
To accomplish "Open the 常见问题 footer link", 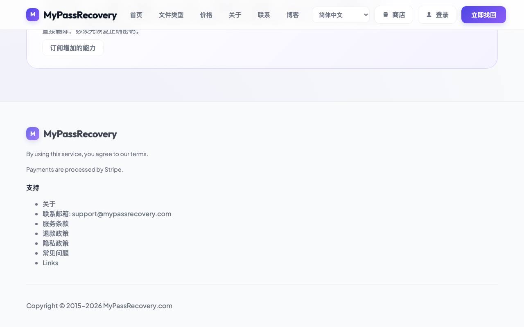I will [x=56, y=253].
